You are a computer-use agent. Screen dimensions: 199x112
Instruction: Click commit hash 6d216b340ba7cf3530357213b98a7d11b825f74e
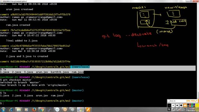point(40,62)
